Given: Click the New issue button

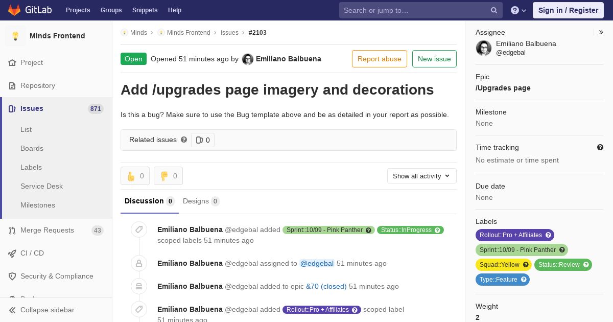Looking at the screenshot, I should 434,59.
